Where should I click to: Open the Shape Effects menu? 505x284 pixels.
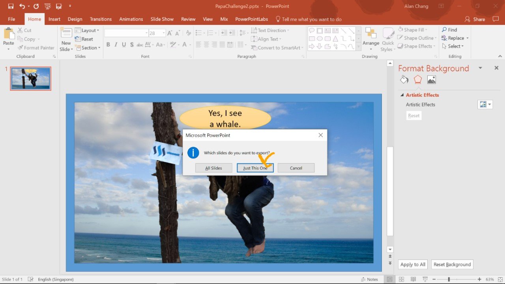tap(417, 46)
